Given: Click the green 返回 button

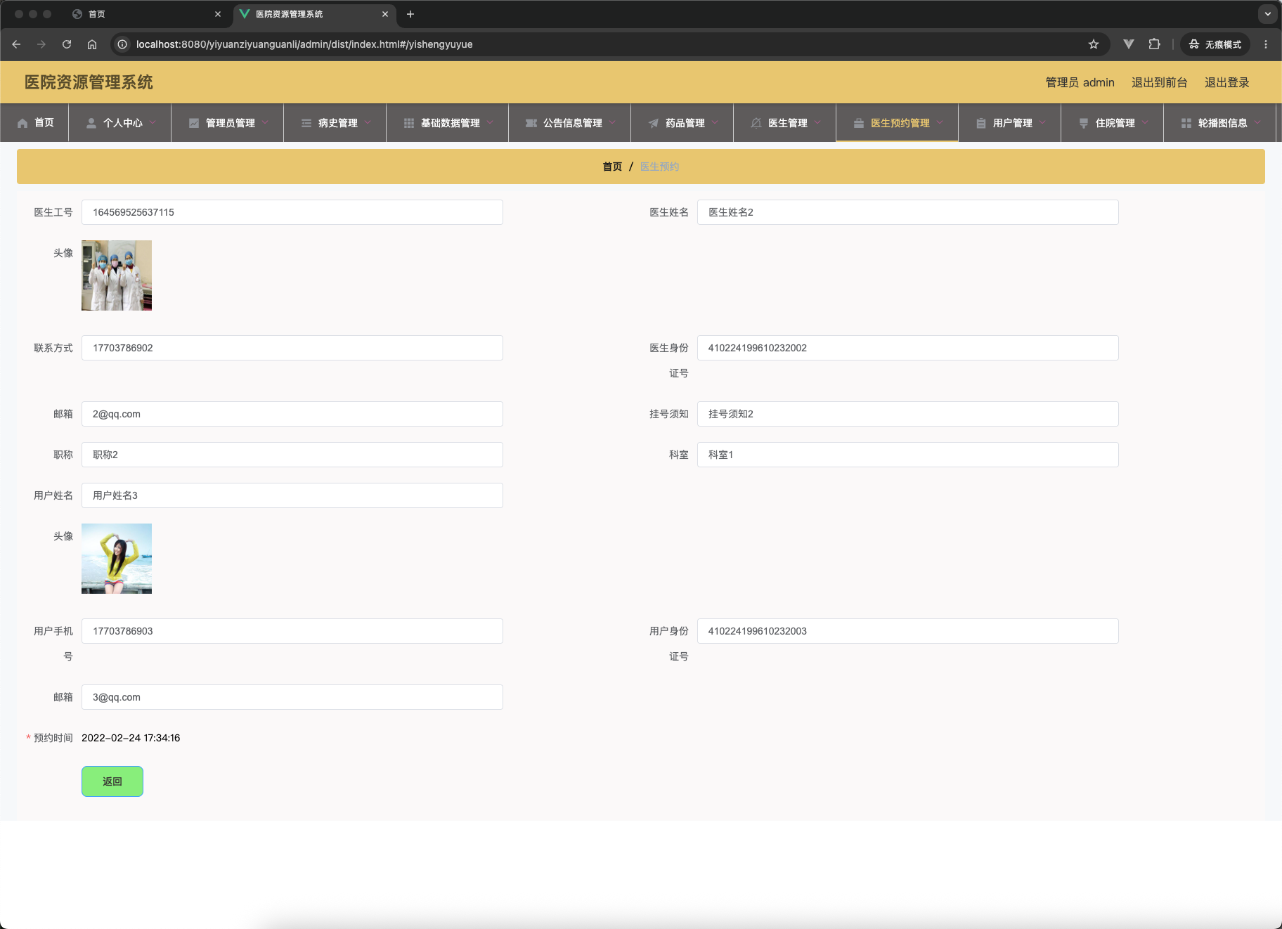Looking at the screenshot, I should pyautogui.click(x=112, y=781).
